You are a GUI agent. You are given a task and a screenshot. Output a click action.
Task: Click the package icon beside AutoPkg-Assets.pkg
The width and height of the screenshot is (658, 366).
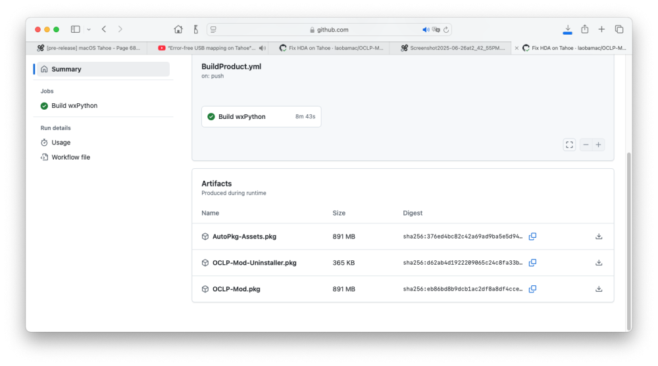pyautogui.click(x=205, y=237)
